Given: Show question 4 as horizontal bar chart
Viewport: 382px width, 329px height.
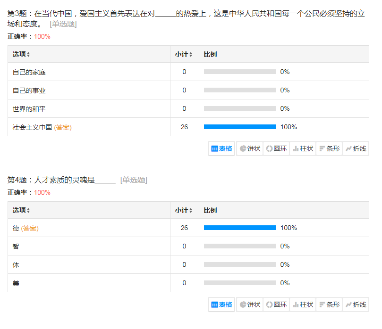Looking at the screenshot, I should pyautogui.click(x=329, y=304).
